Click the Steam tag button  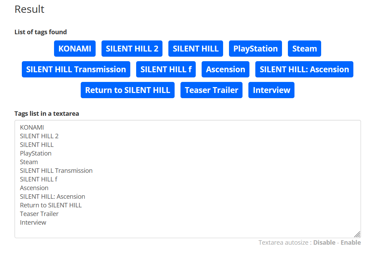tap(304, 48)
